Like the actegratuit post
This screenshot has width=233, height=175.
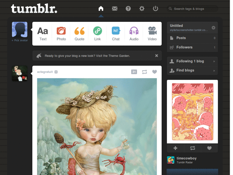[x=155, y=72]
